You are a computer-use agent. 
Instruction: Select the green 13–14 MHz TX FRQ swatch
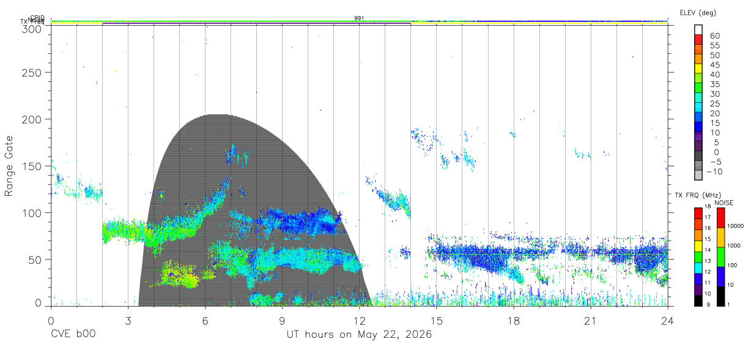[x=698, y=256]
